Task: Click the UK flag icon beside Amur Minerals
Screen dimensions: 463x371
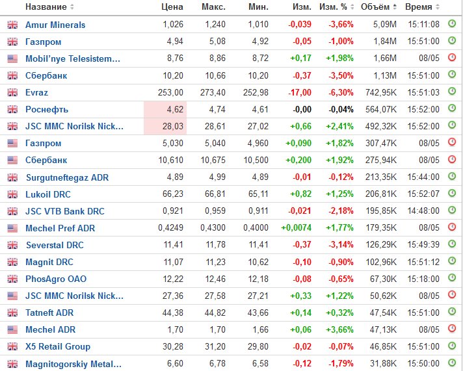Action: point(12,25)
